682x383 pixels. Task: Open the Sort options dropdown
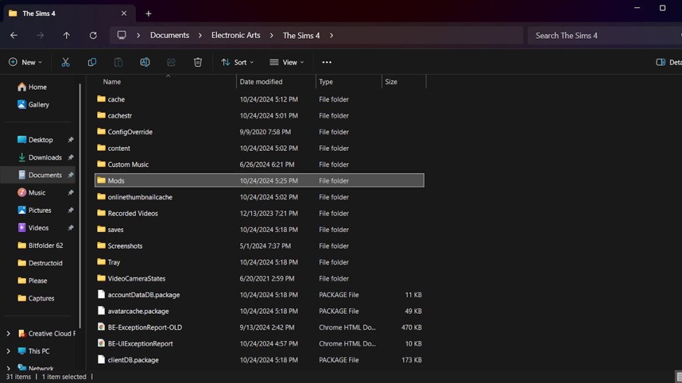coord(237,62)
